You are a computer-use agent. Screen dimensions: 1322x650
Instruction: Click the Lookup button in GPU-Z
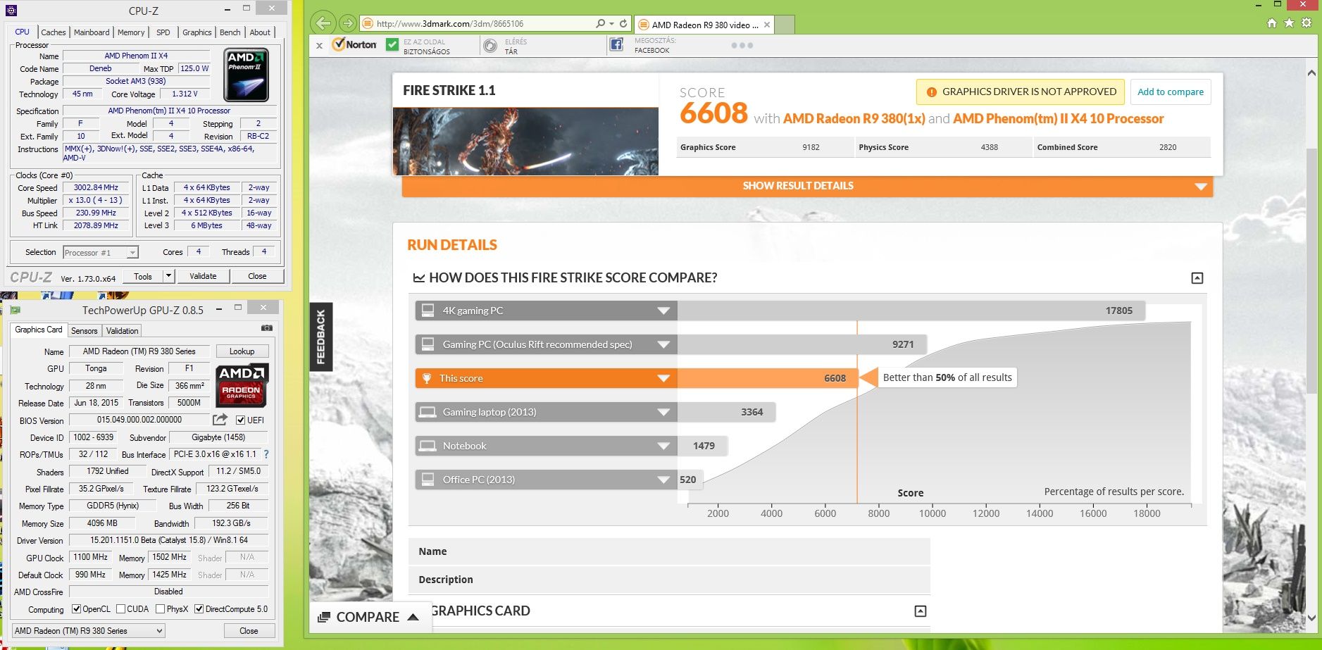(242, 351)
